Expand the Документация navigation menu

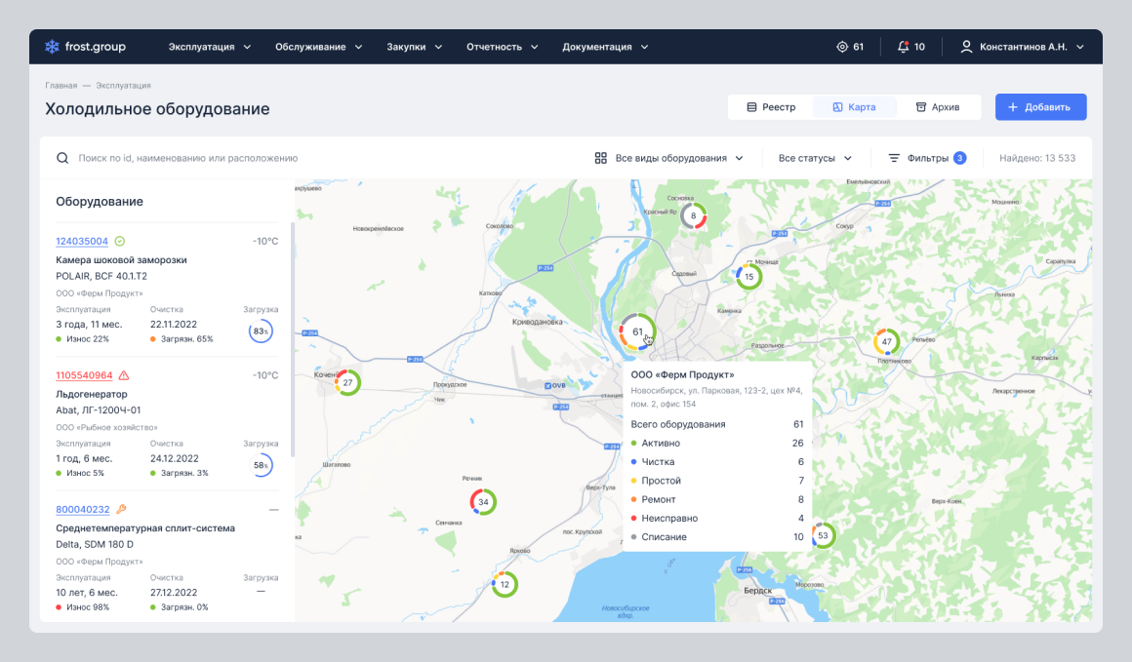point(605,47)
